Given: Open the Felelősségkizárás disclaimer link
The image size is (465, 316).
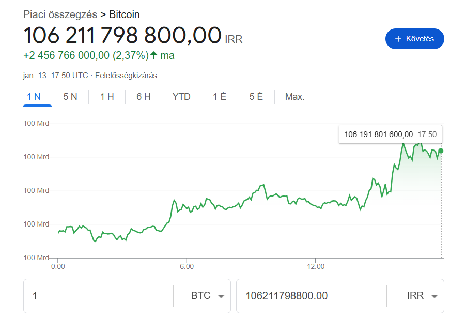Looking at the screenshot, I should (x=126, y=76).
